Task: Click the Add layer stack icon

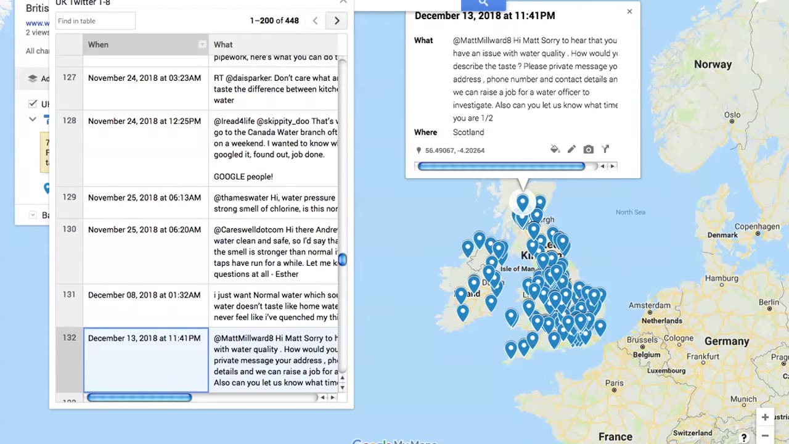Action: 33,78
